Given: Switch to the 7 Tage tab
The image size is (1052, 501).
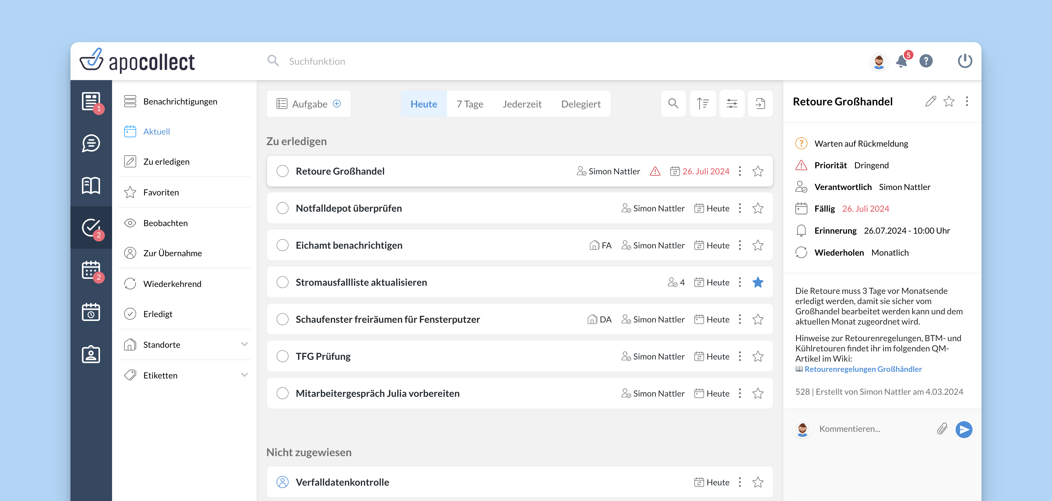Looking at the screenshot, I should [x=470, y=104].
